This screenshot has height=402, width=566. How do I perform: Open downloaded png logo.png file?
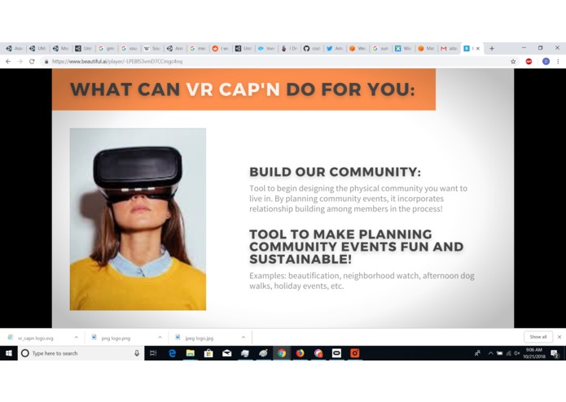click(116, 338)
